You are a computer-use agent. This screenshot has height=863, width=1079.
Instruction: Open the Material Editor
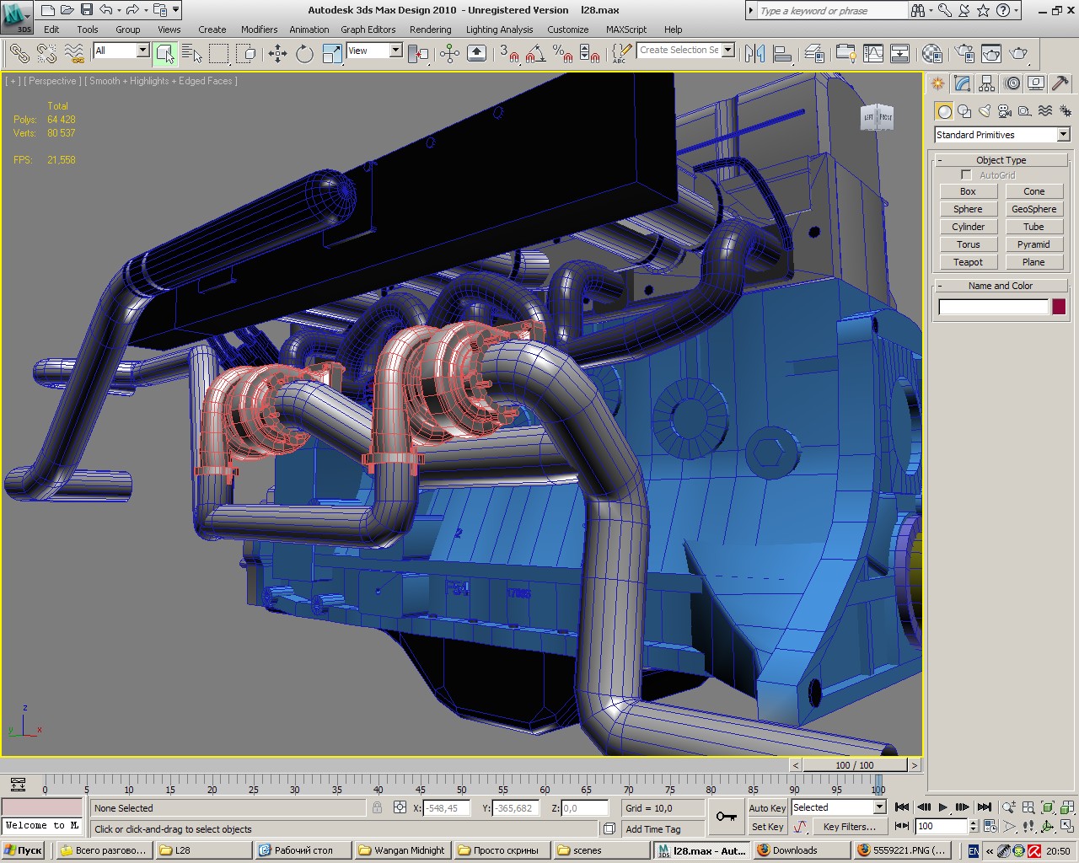click(x=931, y=54)
